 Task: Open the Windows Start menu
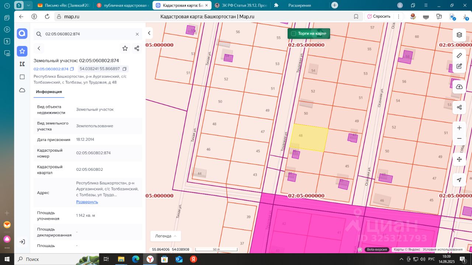7,259
